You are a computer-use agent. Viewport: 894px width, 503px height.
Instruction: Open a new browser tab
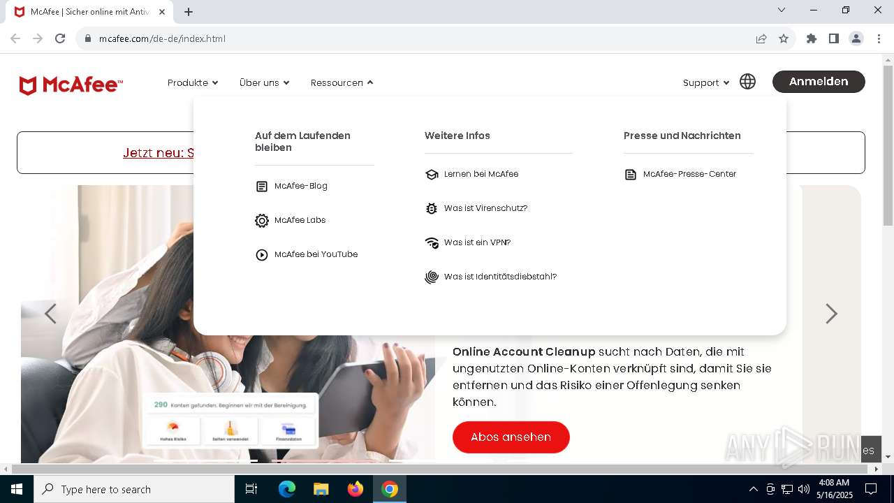click(189, 12)
